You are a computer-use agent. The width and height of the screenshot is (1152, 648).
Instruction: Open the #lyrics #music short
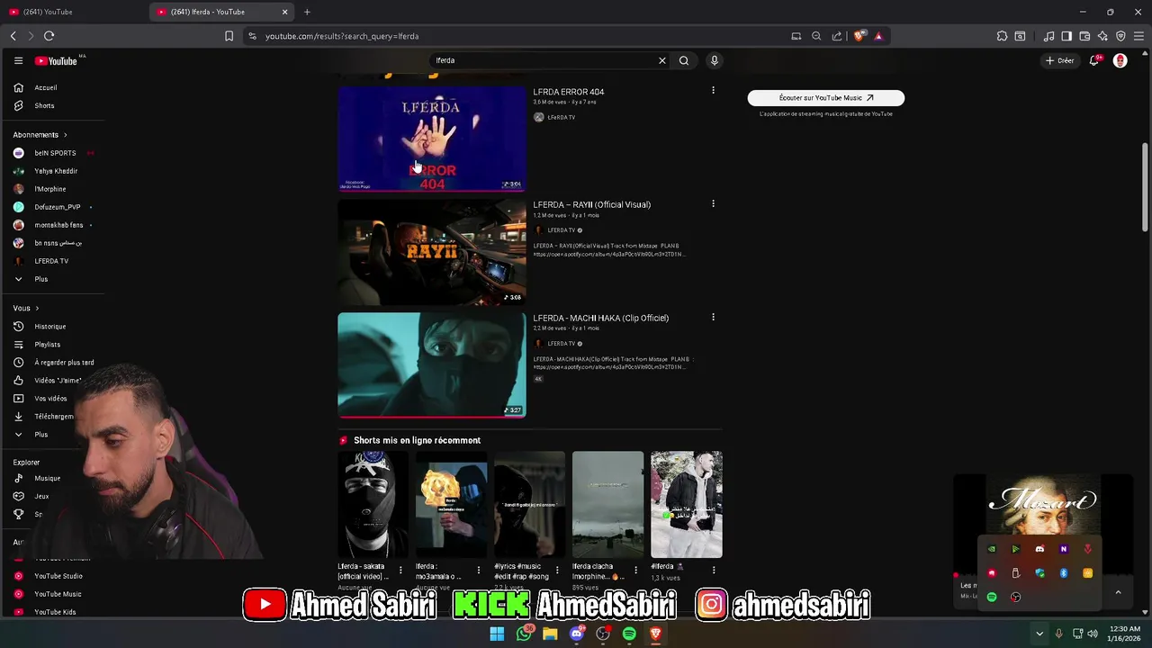(529, 505)
